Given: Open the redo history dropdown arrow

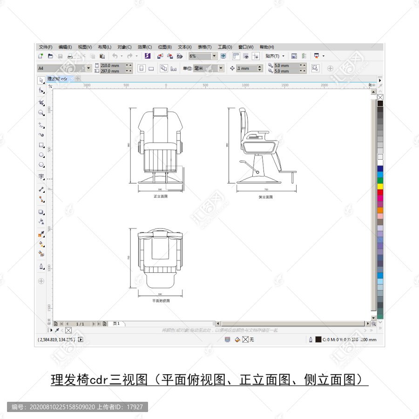Looking at the screenshot, I should (136, 56).
